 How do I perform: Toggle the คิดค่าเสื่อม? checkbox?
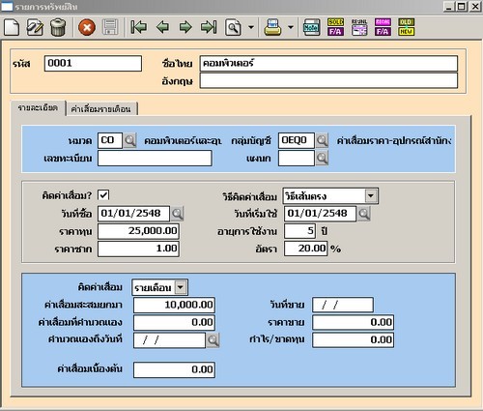pos(103,195)
